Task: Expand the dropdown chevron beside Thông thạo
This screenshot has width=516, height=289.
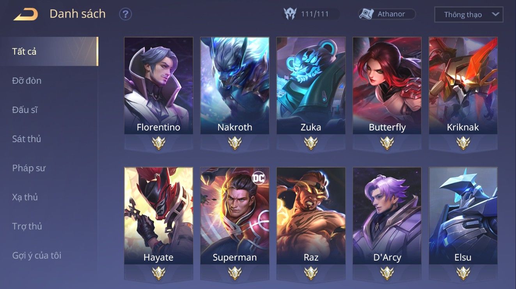Action: pos(495,14)
